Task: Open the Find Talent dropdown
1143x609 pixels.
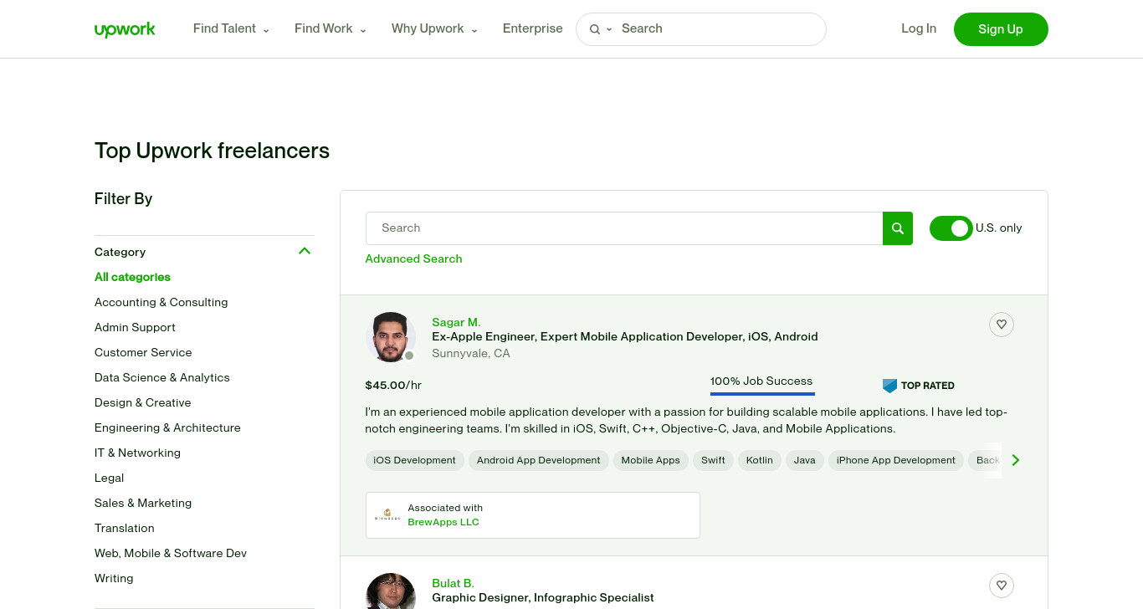Action: coord(231,28)
